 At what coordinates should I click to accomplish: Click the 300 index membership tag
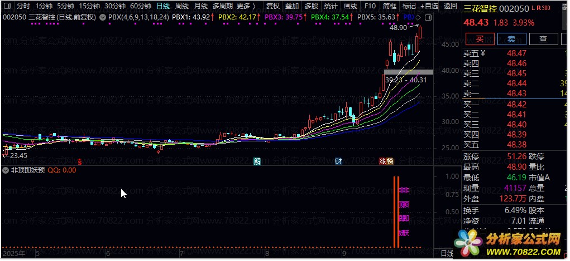545,8
